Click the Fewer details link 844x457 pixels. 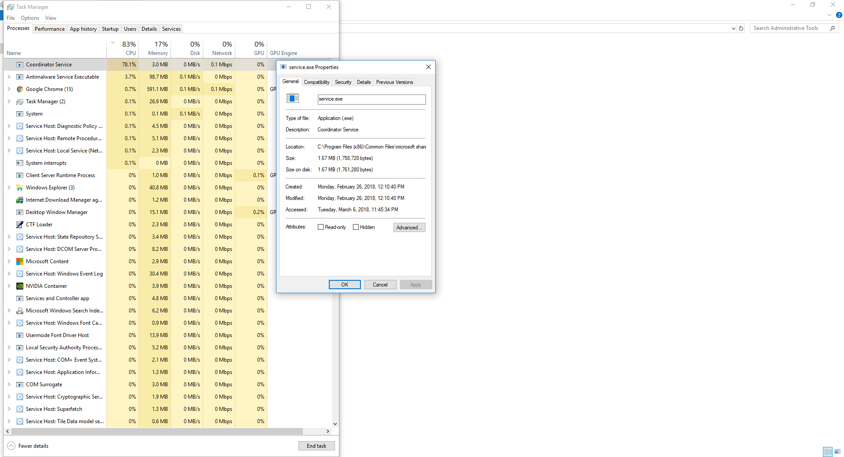(x=33, y=446)
